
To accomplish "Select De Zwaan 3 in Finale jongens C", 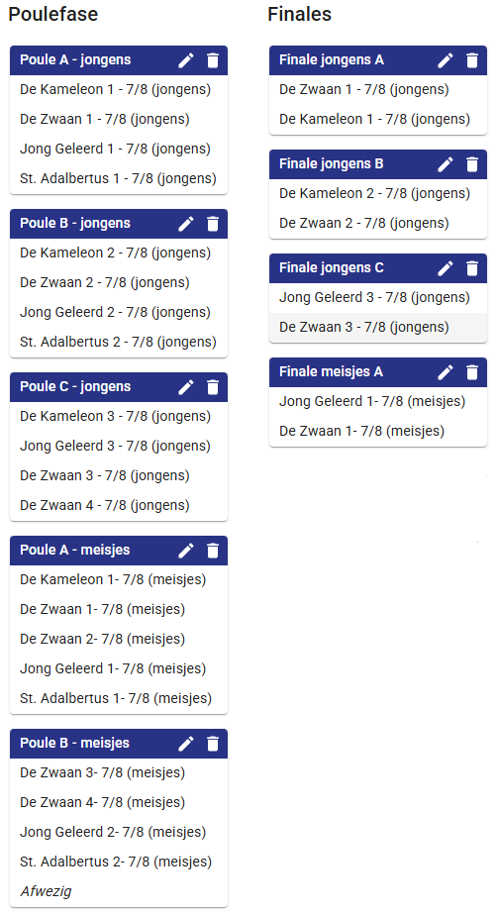I will coord(378,327).
